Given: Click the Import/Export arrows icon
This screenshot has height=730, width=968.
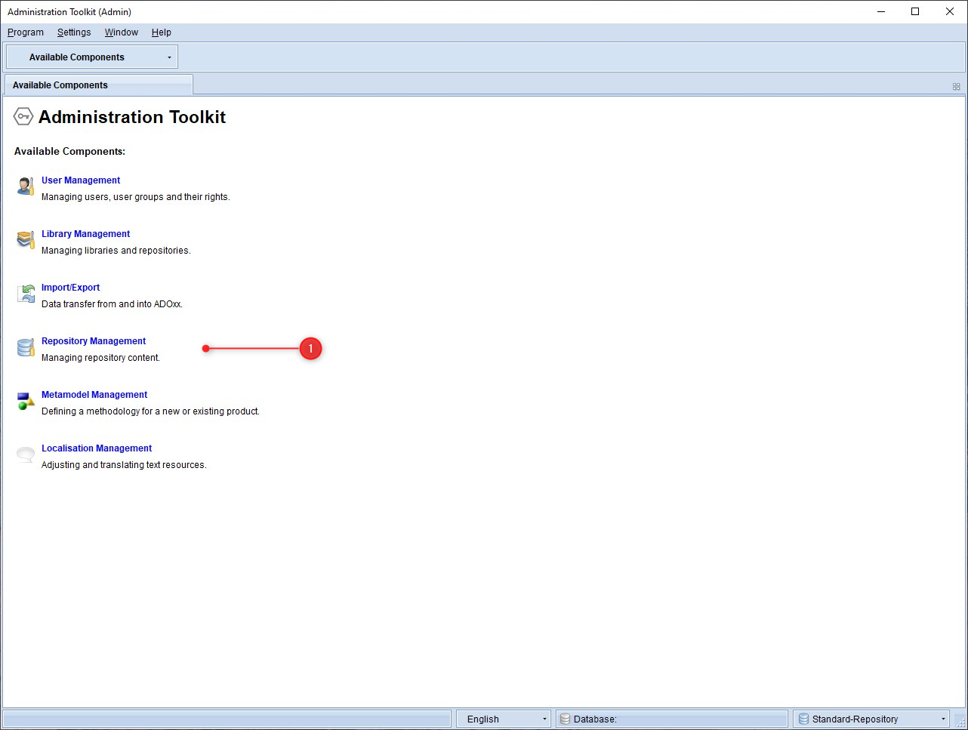Looking at the screenshot, I should pyautogui.click(x=26, y=294).
